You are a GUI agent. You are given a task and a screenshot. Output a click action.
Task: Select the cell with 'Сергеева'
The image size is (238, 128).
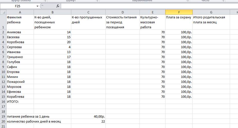coord(20,47)
